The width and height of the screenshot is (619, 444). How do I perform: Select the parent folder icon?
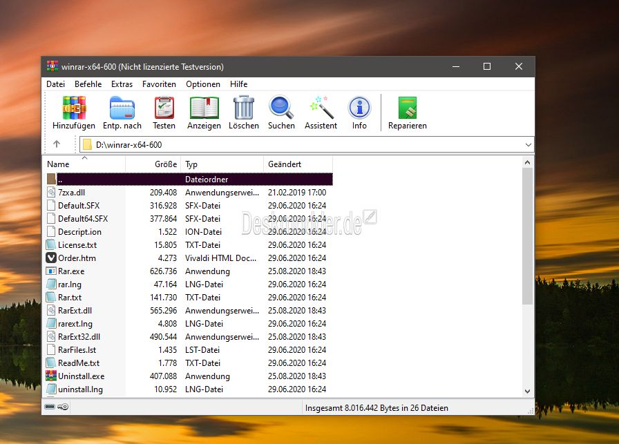coord(51,179)
